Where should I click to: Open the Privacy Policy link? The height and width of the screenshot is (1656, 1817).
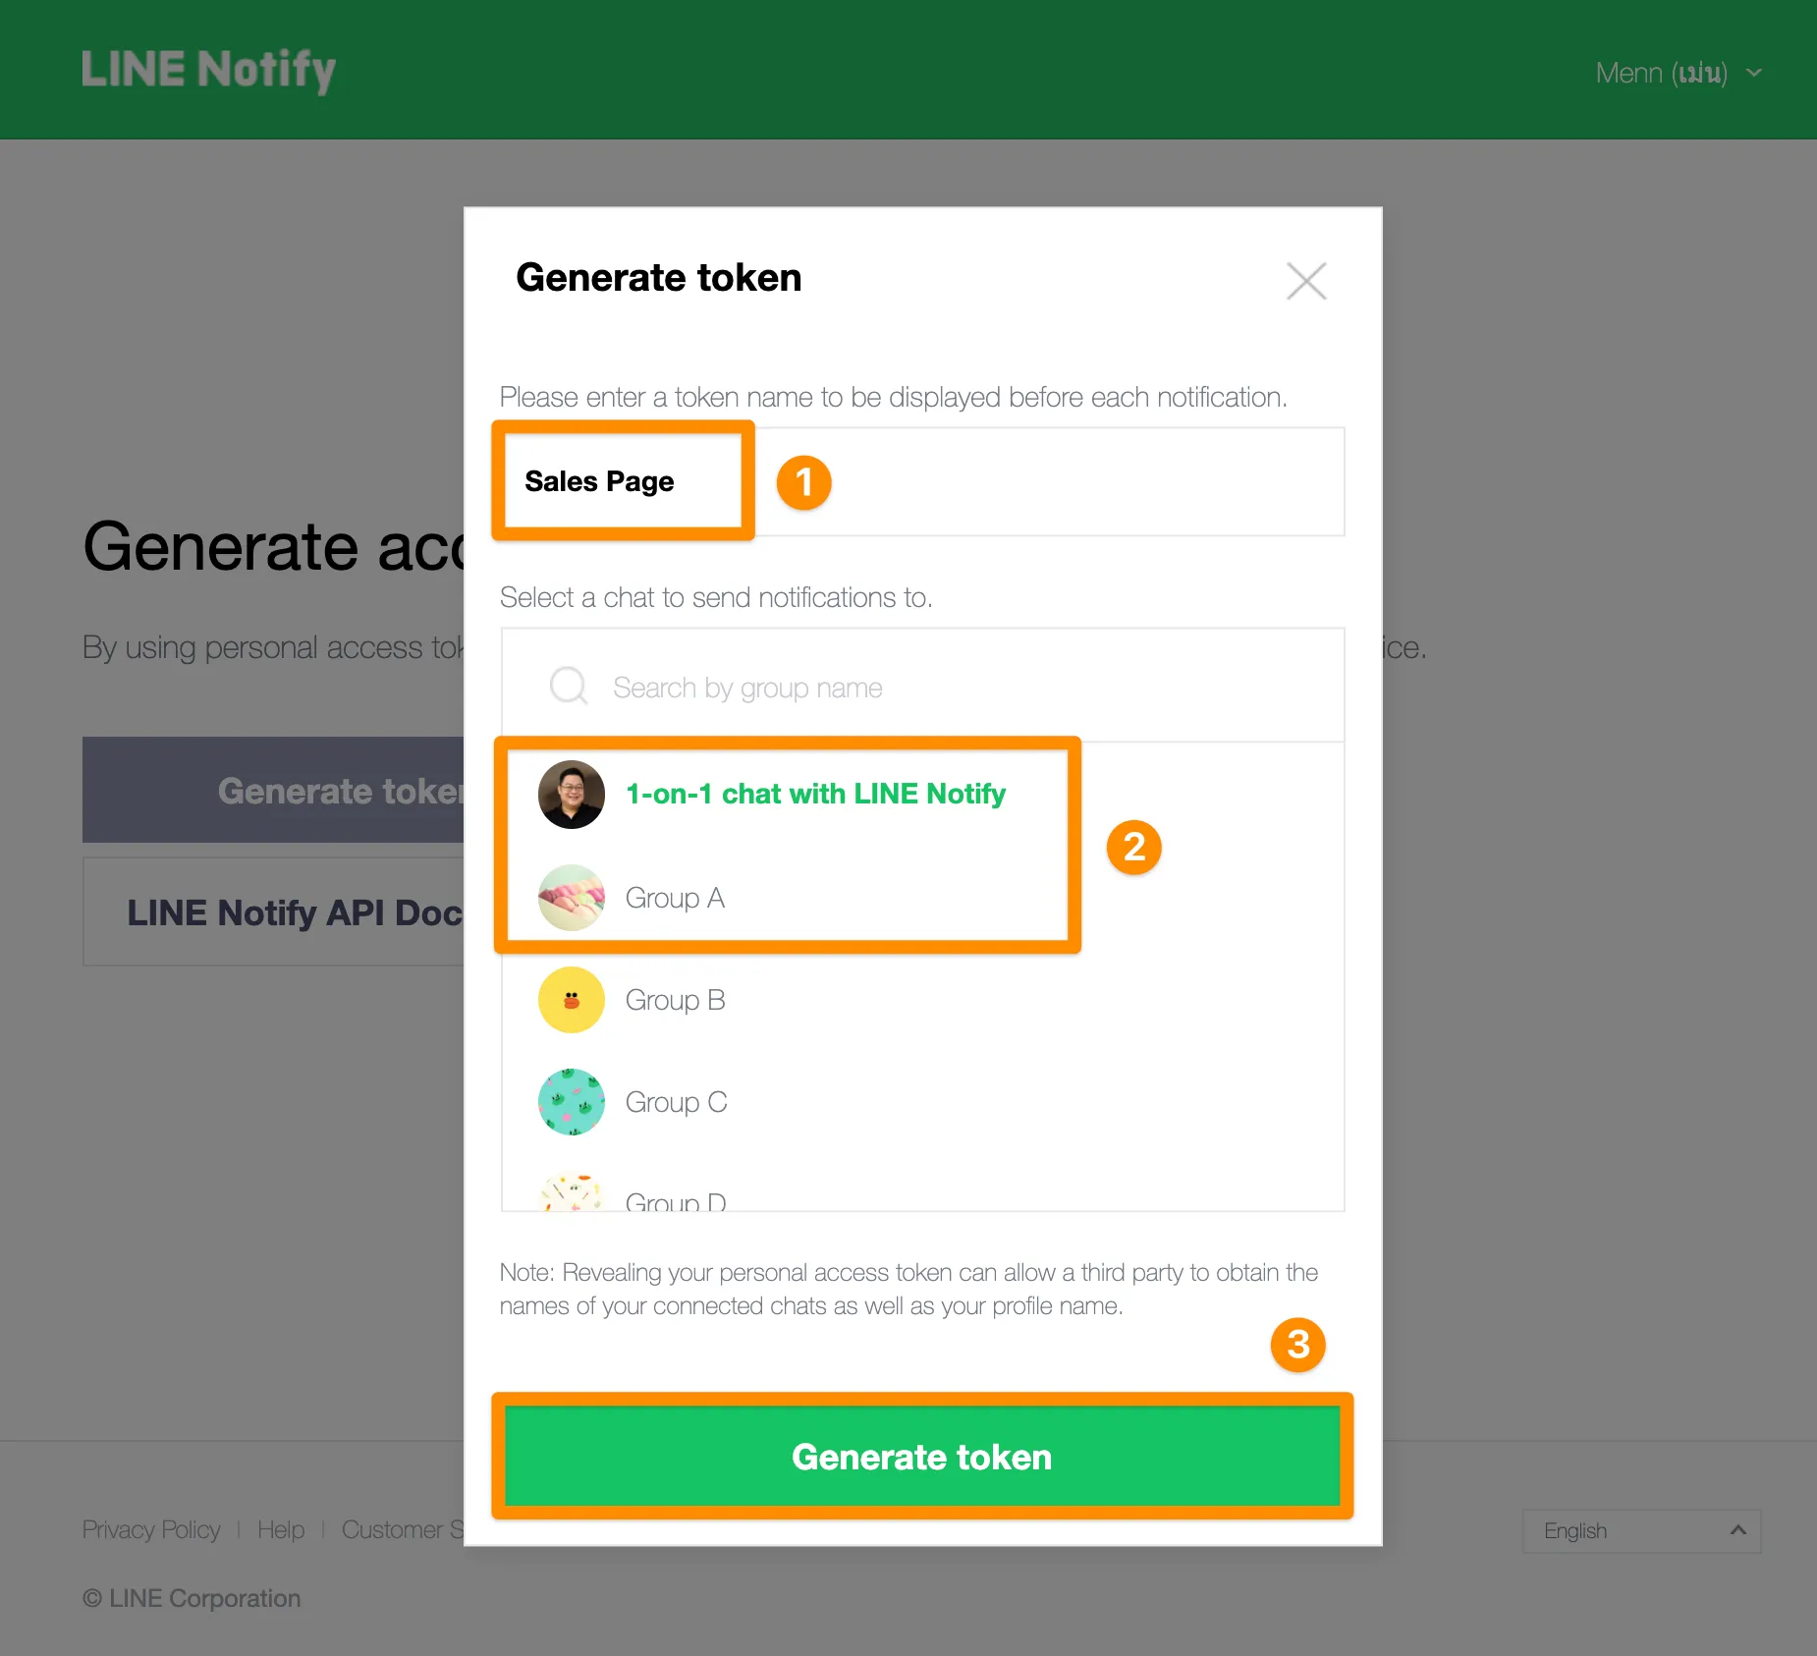point(150,1529)
